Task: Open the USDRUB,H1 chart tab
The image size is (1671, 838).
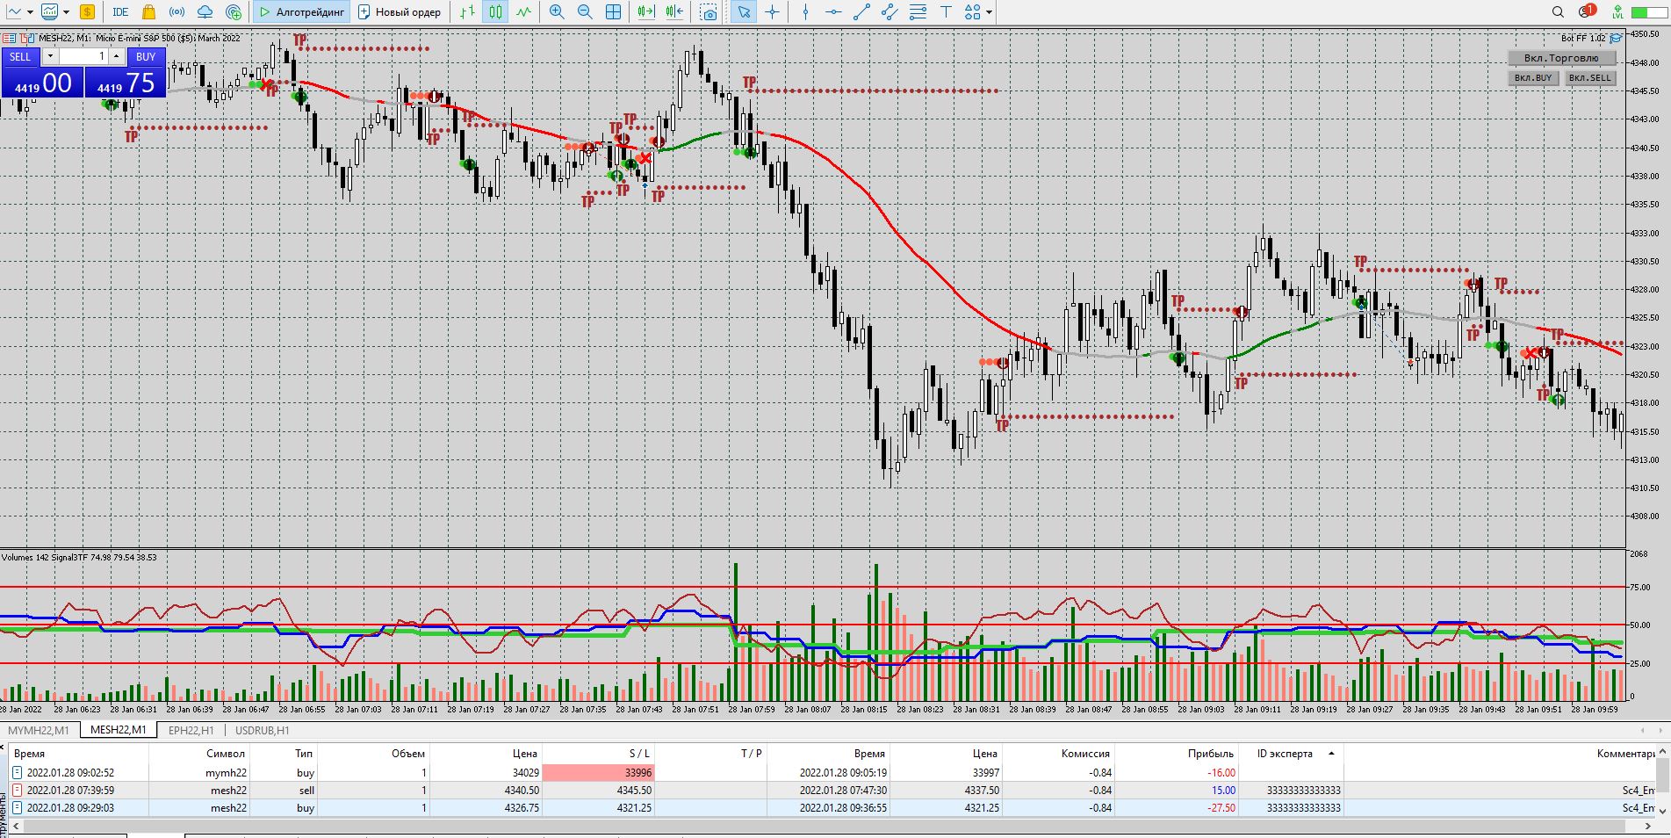Action: (x=262, y=730)
